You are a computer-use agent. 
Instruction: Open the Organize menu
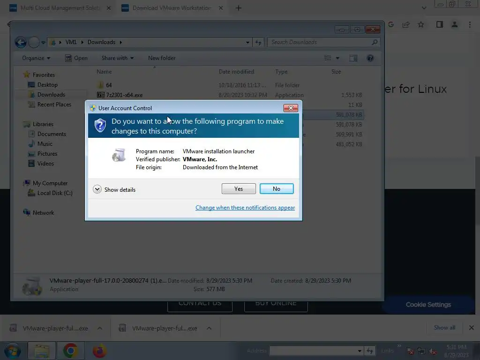36,58
